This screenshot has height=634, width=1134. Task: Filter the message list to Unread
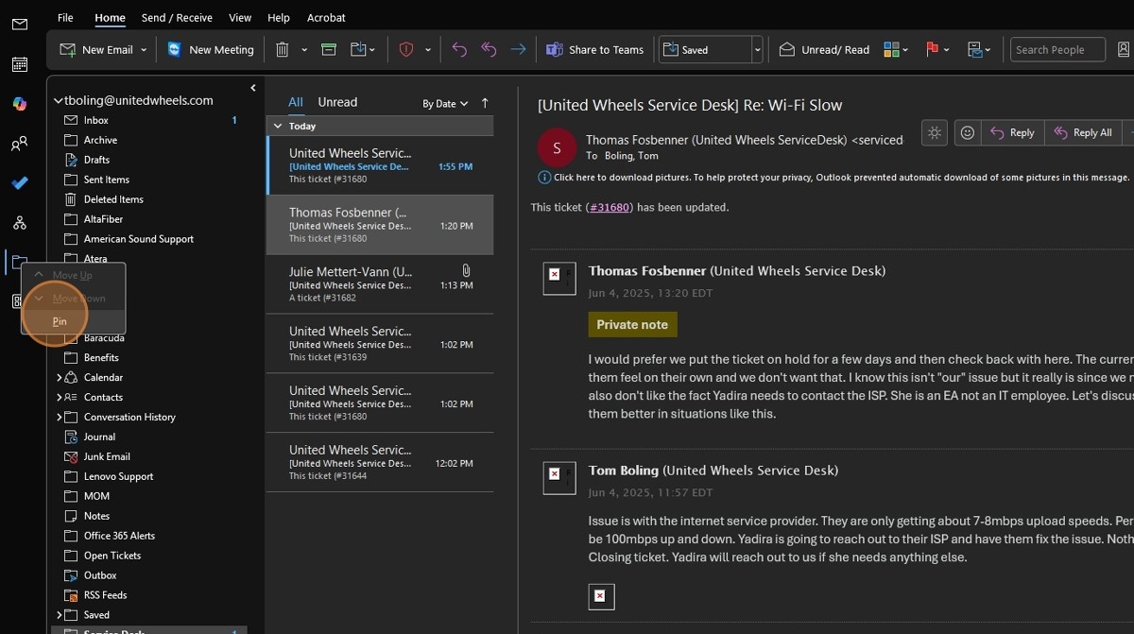click(337, 102)
